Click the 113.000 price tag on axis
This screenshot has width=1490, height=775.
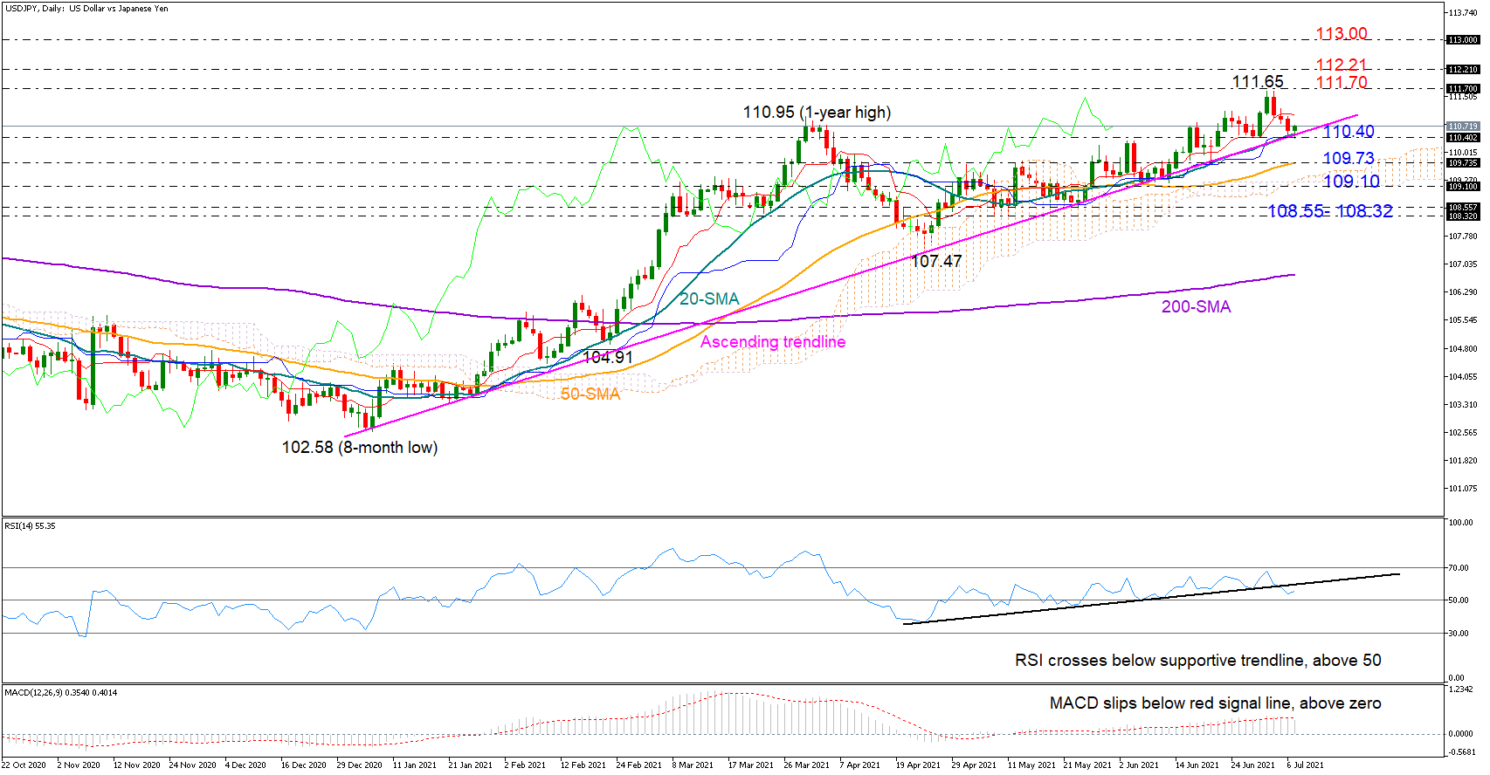[x=1463, y=40]
